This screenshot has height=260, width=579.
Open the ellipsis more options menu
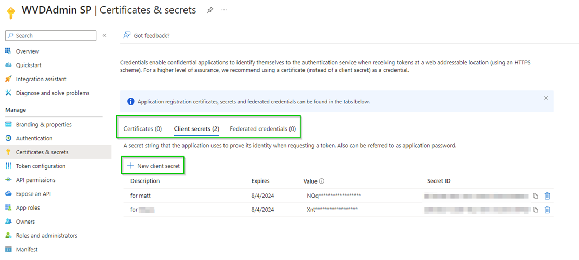click(225, 10)
